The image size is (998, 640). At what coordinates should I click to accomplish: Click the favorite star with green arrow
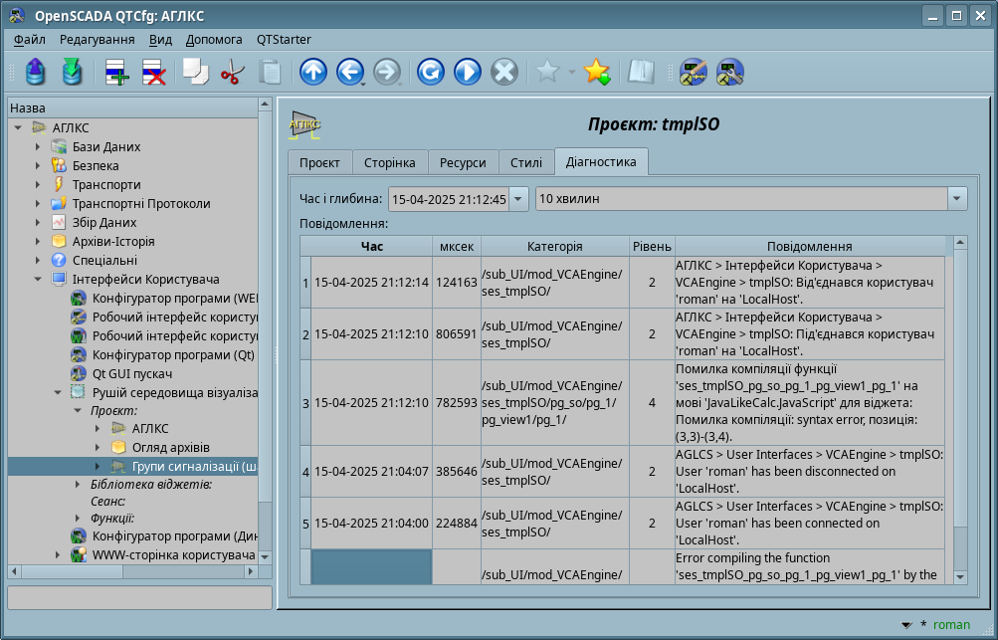596,72
